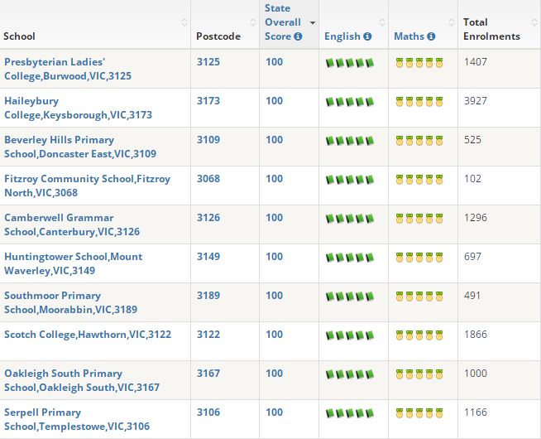Screen dimensions: 541x439
Task: Click postcode 3106 link
Action: 208,412
